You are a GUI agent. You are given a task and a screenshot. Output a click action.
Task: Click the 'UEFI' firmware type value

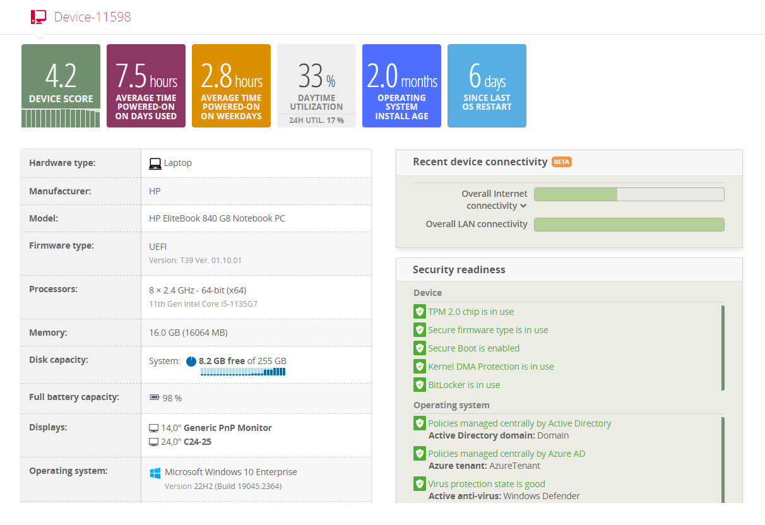tap(158, 247)
